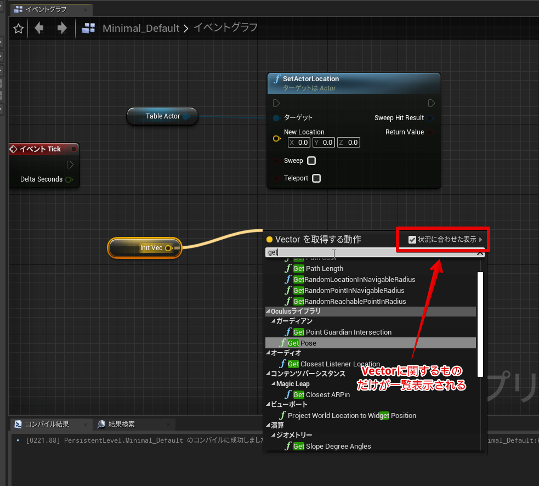Click the Sweep boolean input pin
The height and width of the screenshot is (486, 539).
(276, 161)
